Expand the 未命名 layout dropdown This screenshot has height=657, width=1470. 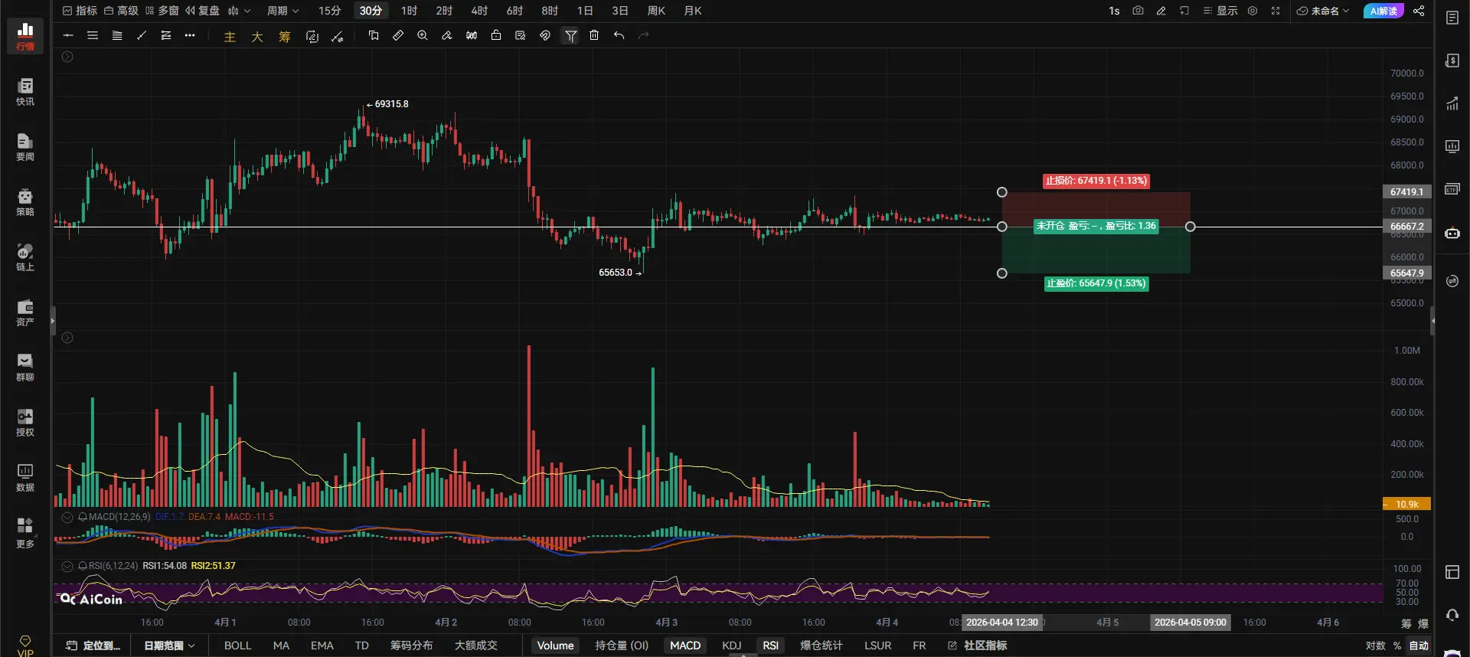[1322, 11]
